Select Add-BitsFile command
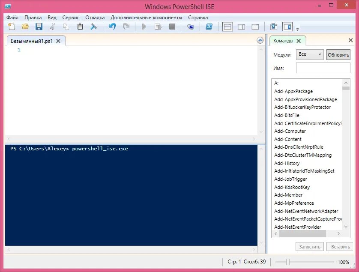359x272 pixels. click(x=287, y=115)
